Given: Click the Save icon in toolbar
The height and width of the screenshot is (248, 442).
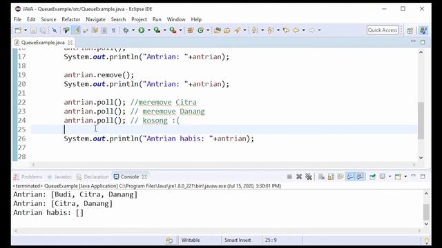Looking at the screenshot, I should coord(34,30).
